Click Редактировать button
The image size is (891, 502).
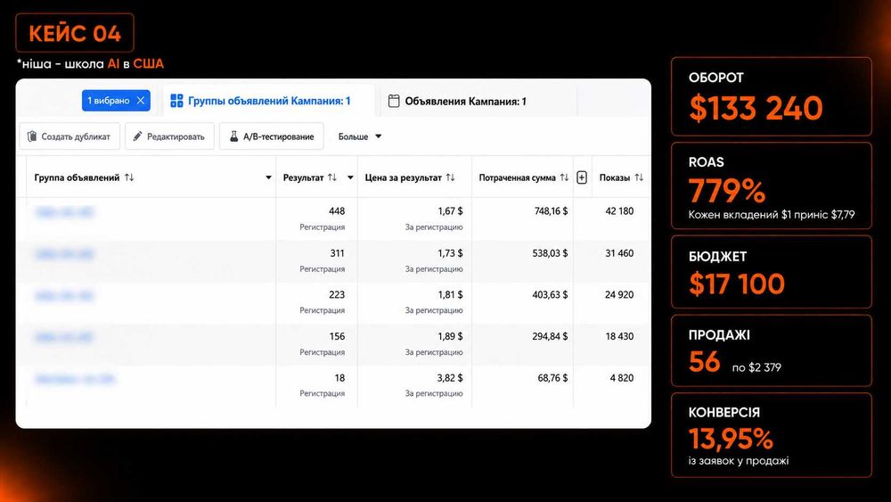[169, 136]
